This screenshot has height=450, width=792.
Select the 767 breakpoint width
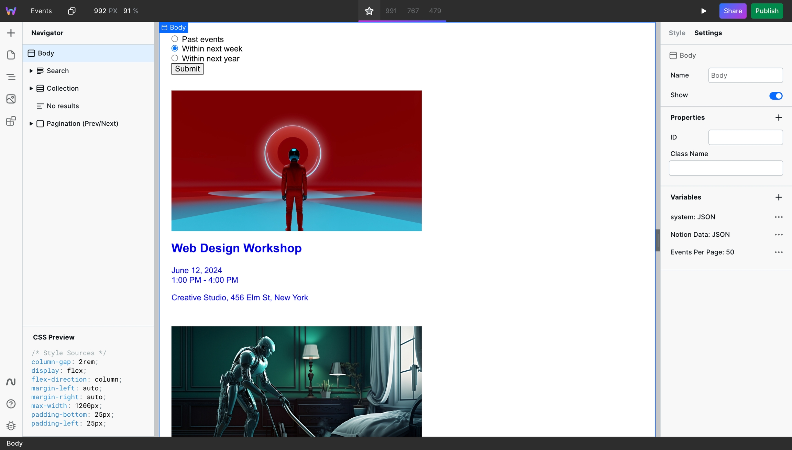point(413,11)
